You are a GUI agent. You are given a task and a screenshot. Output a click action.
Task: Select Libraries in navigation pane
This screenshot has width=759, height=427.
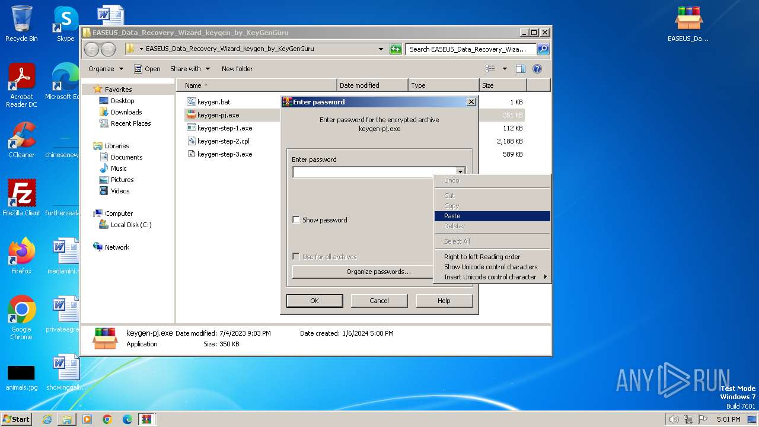point(117,146)
